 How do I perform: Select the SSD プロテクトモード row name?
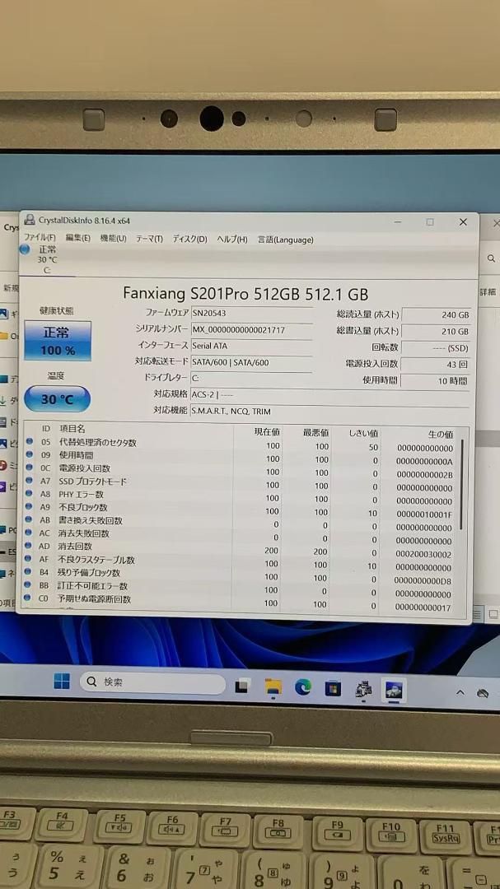[x=92, y=482]
